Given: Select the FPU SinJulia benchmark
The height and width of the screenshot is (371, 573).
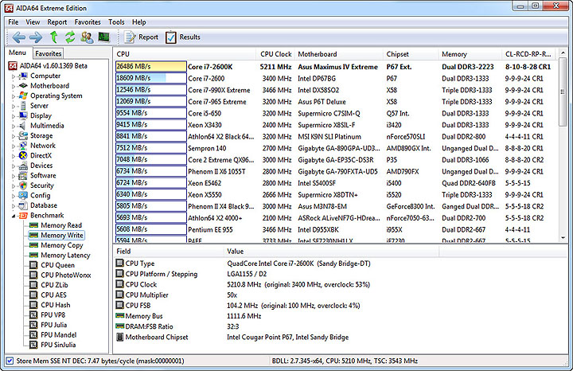Looking at the screenshot, I should (x=58, y=345).
